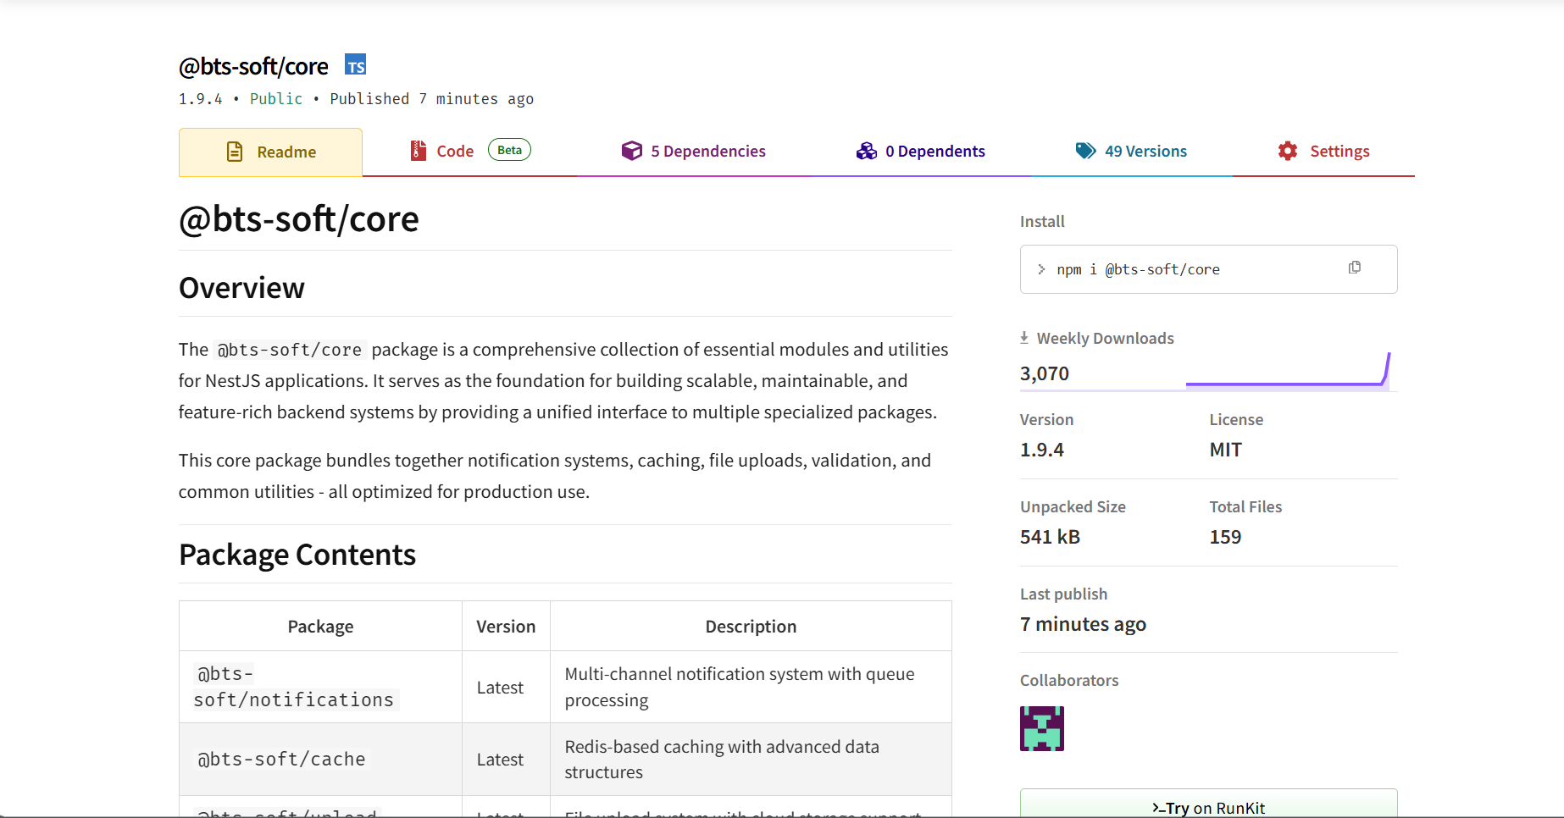This screenshot has height=818, width=1564.
Task: Click the @bts-soft/notifications package cell
Action: pos(294,687)
